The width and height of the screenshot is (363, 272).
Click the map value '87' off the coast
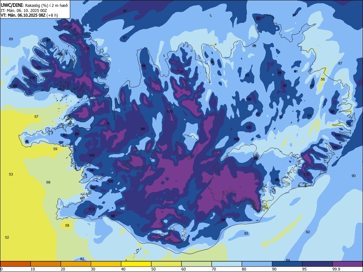coord(340,63)
